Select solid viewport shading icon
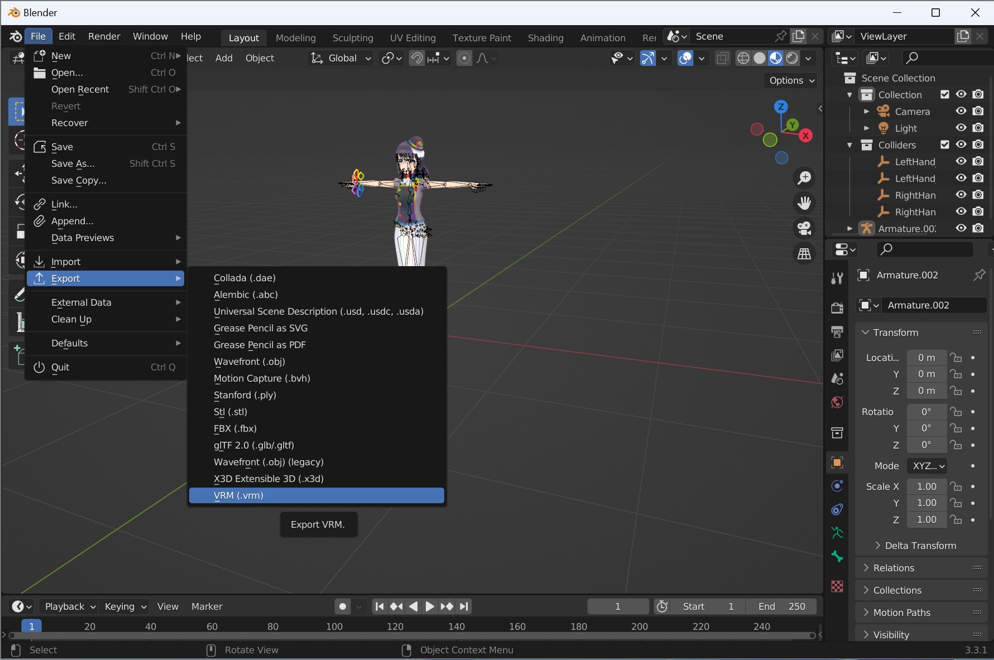The width and height of the screenshot is (994, 660). tap(760, 58)
